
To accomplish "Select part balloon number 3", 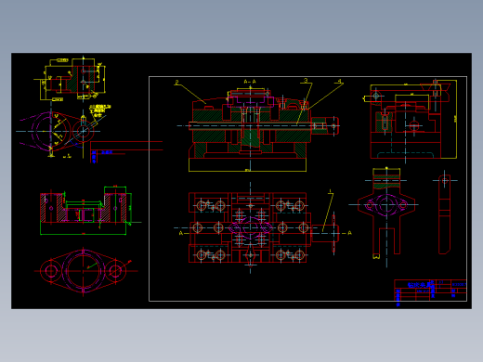I will coord(306,81).
